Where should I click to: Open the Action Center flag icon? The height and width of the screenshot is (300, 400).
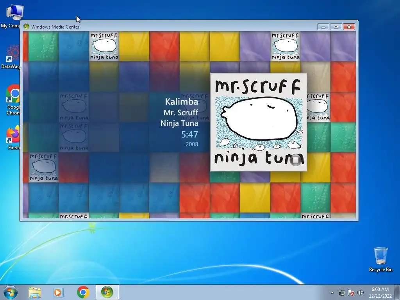pos(351,293)
